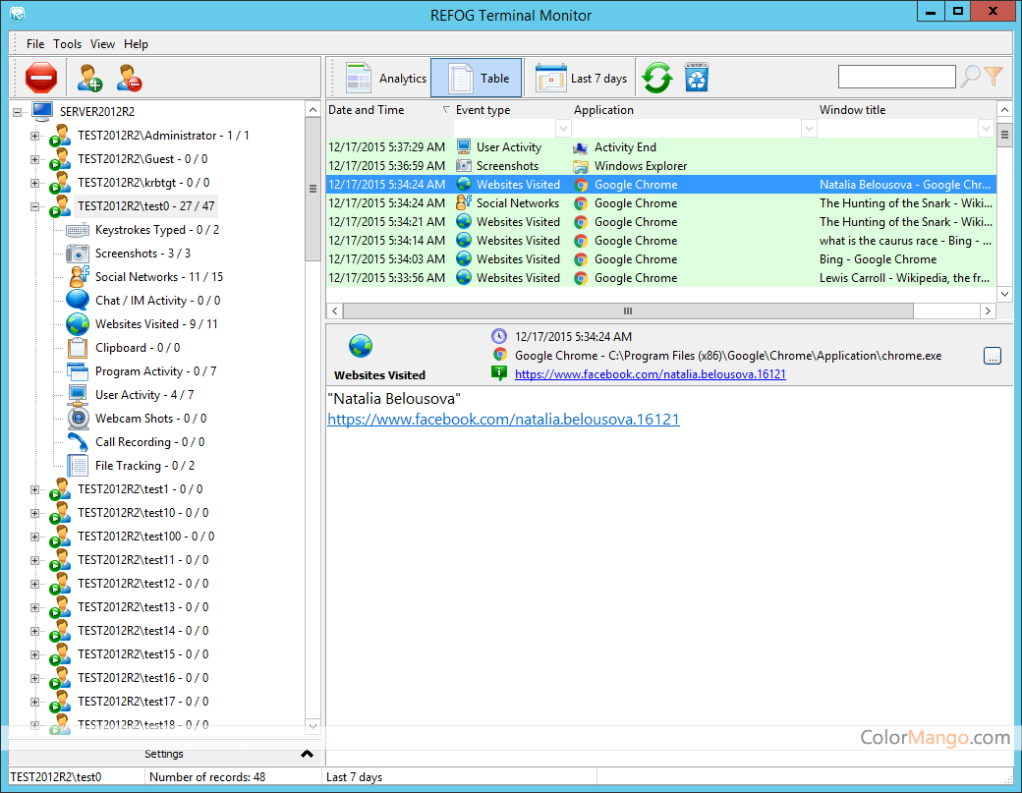Viewport: 1022px width, 793px height.
Task: Switch to Analytics view
Action: pos(386,79)
